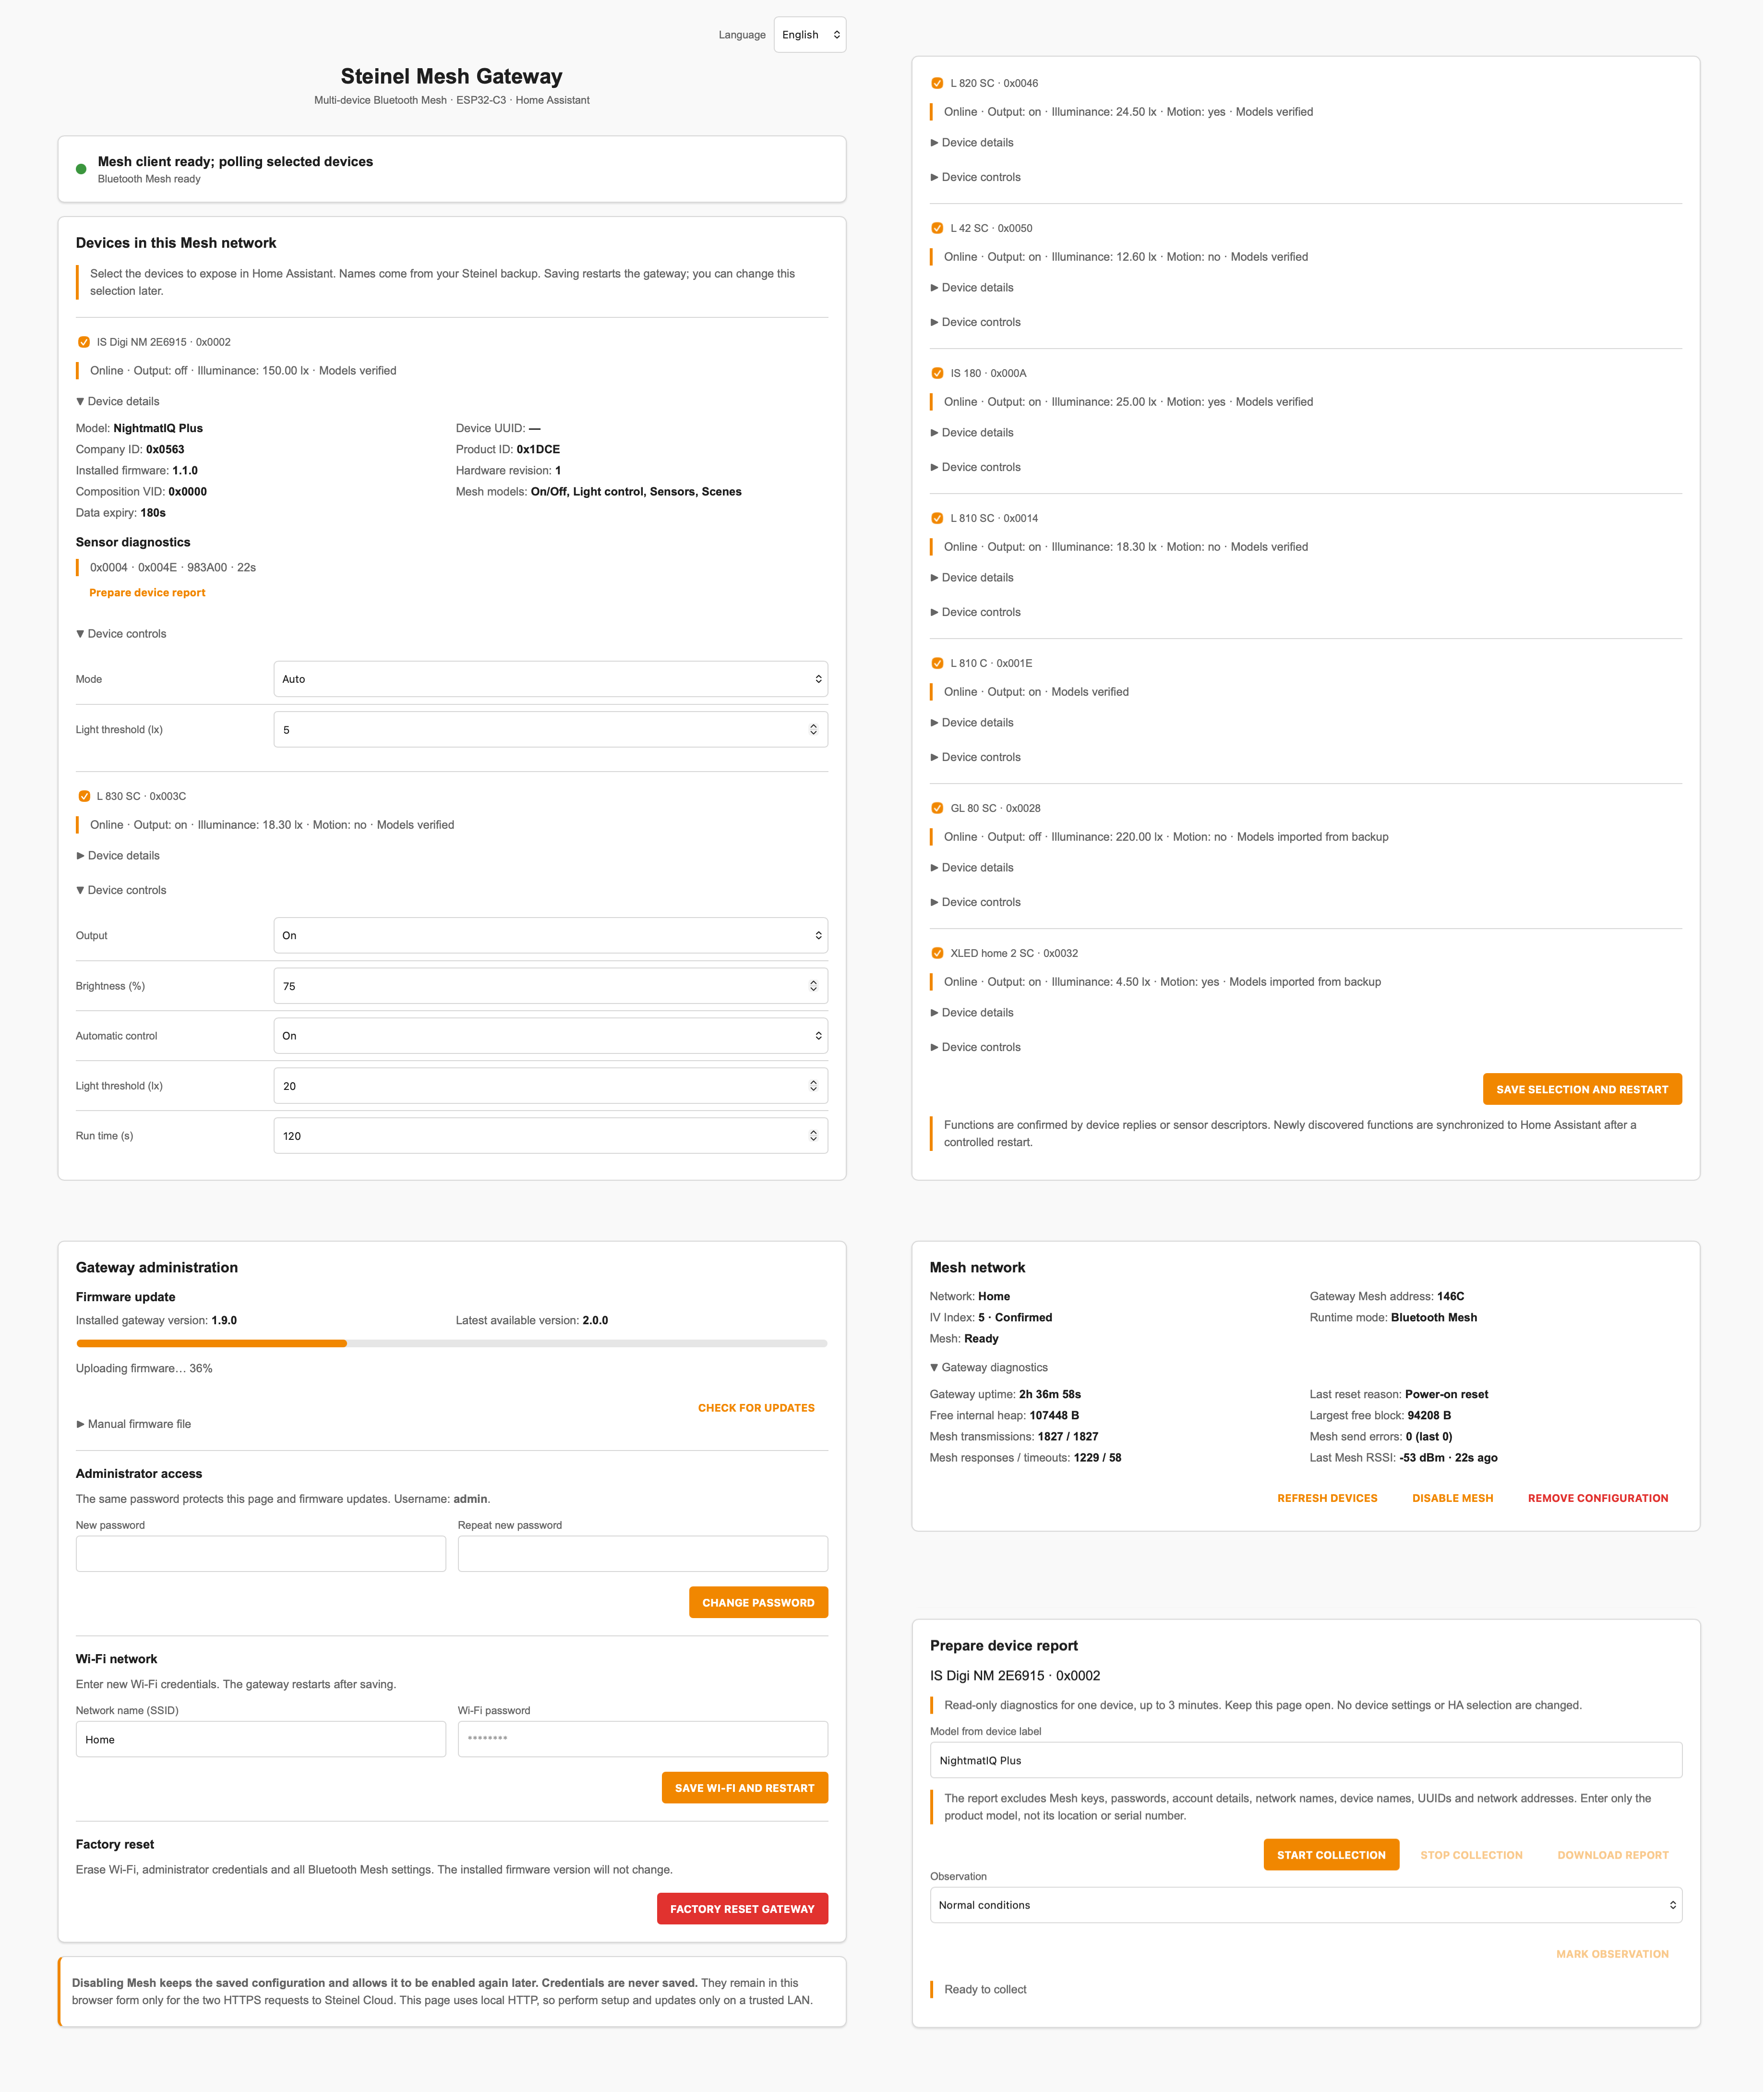This screenshot has width=1764, height=2092.
Task: Collapse Device details under IS Digi NM 2E6915
Action: (118, 401)
